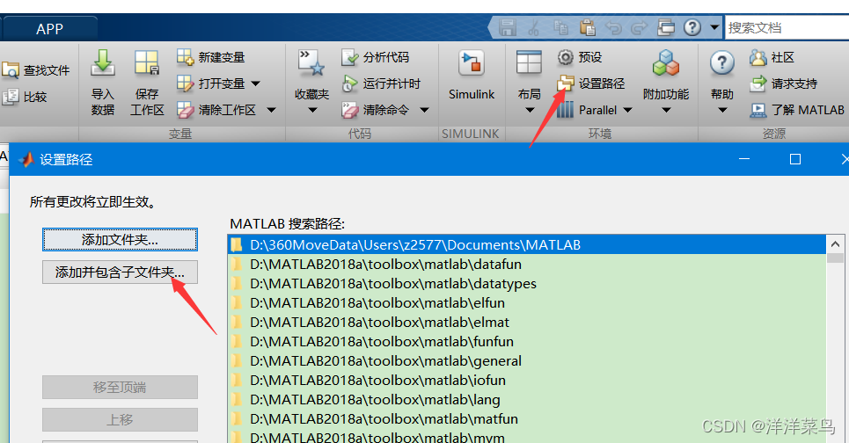Click the Clear Workspace (清除工作区) icon
Image resolution: width=849 pixels, height=443 pixels.
[x=185, y=110]
